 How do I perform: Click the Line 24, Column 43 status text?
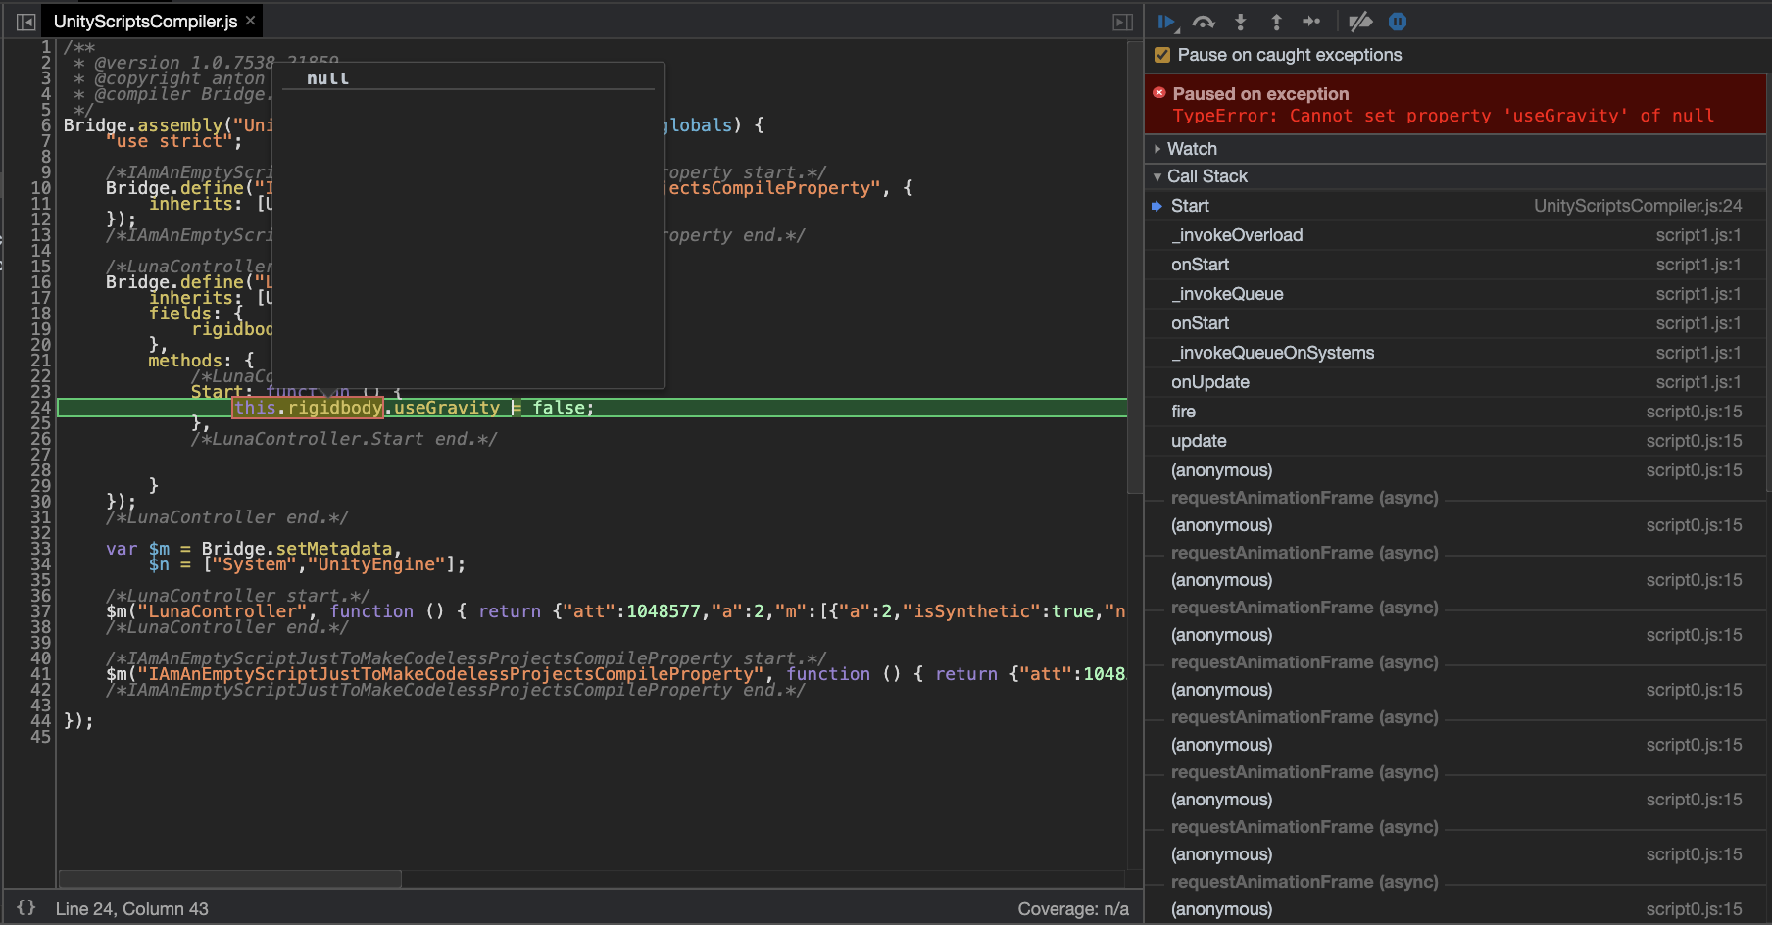(x=131, y=909)
